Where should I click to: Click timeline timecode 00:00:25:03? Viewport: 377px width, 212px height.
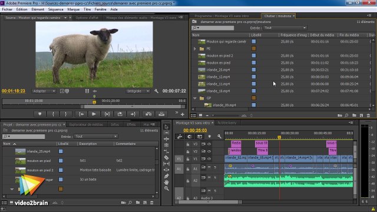[195, 131]
